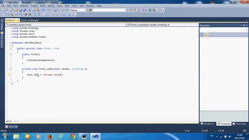
Task: Open Properties Window from the toolbar icon
Action: pyautogui.click(x=134, y=10)
